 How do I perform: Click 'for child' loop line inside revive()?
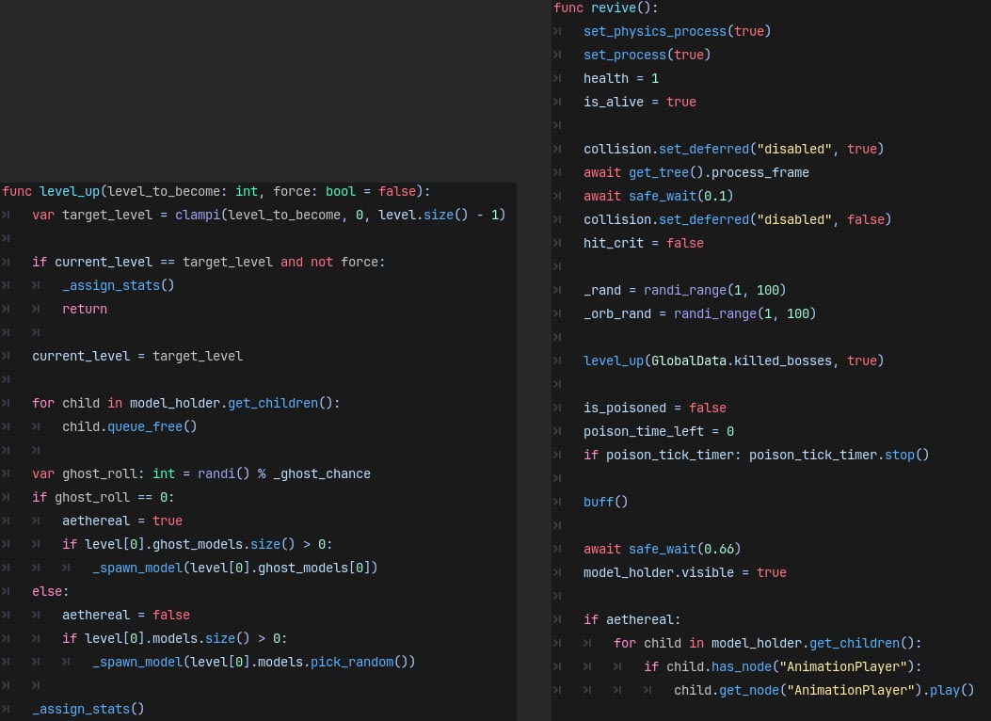(768, 643)
